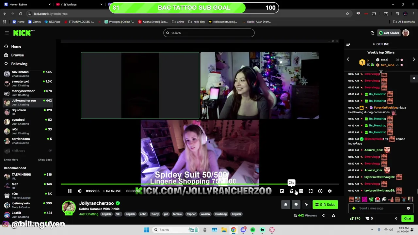Screen dimensions: 418x235
Task: Switch to the (12) YouTube tab
Action: pos(78,5)
